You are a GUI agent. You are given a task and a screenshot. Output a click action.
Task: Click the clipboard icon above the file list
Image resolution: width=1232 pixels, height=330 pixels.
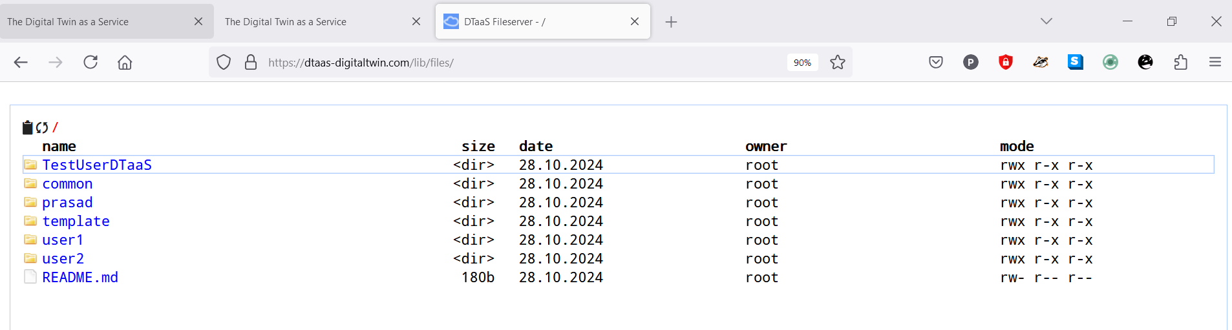click(x=27, y=127)
